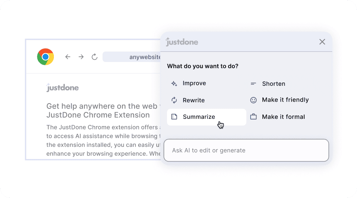Image resolution: width=357 pixels, height=198 pixels.
Task: Click the briefcase icon
Action: (x=254, y=117)
